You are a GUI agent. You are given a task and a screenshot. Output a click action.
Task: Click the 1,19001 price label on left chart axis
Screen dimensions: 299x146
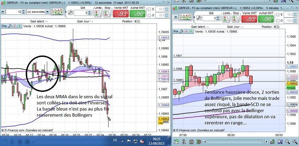point(164,38)
